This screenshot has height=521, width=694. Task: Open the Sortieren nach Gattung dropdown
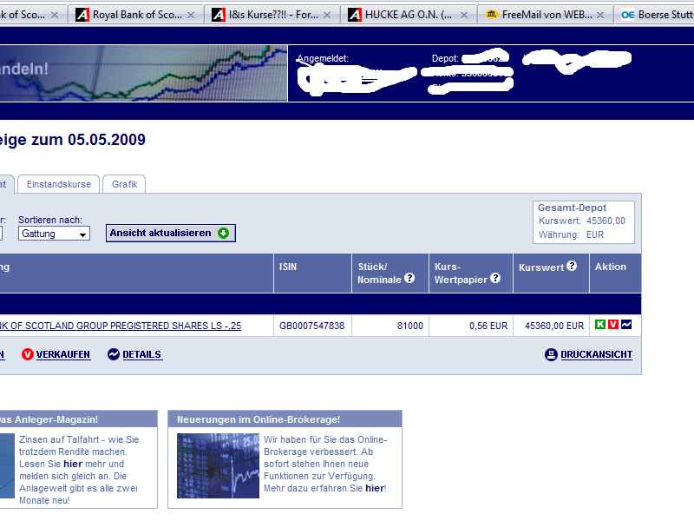[54, 234]
